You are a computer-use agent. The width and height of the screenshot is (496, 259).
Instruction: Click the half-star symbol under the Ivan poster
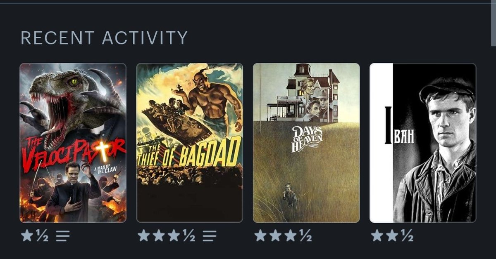tap(406, 236)
